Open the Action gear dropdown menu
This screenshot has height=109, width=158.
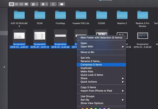(x=44, y=4)
